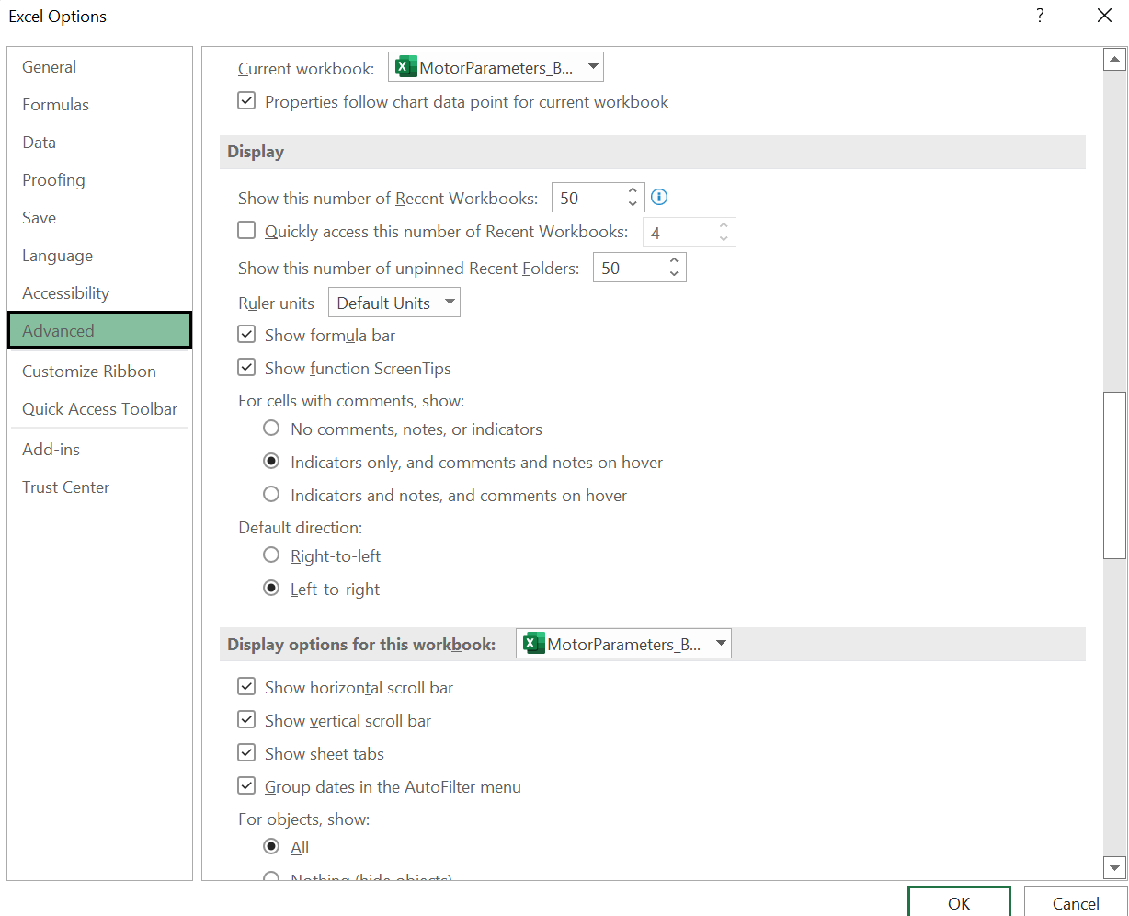1129x916 pixels.
Task: Enable Quickly access Recent Workbooks checkbox
Action: (x=246, y=231)
